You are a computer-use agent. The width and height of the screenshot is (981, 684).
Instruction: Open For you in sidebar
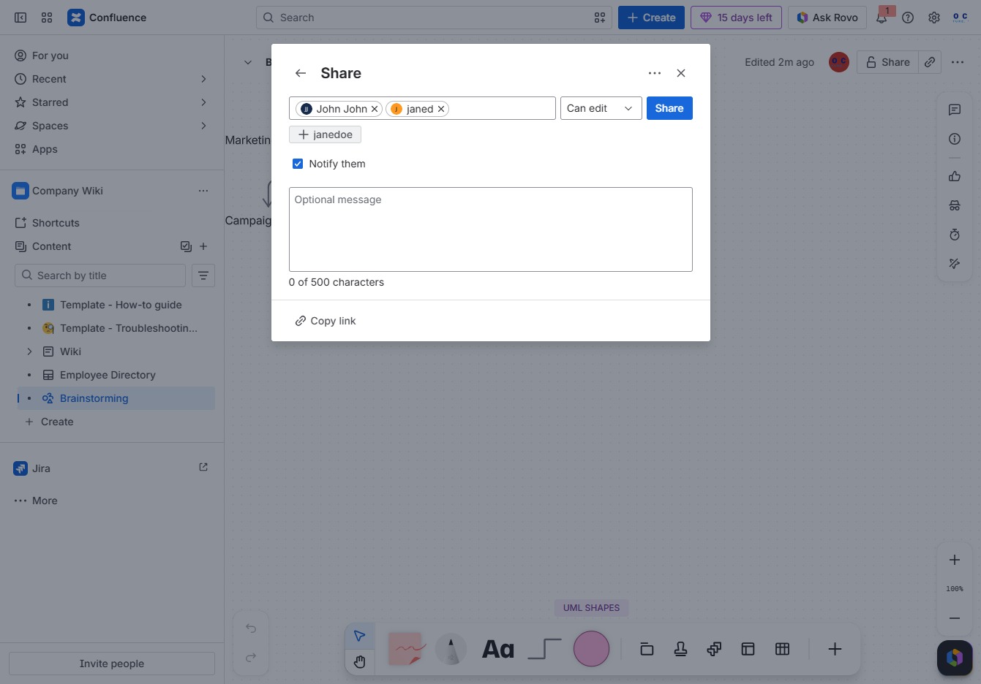coord(112,56)
